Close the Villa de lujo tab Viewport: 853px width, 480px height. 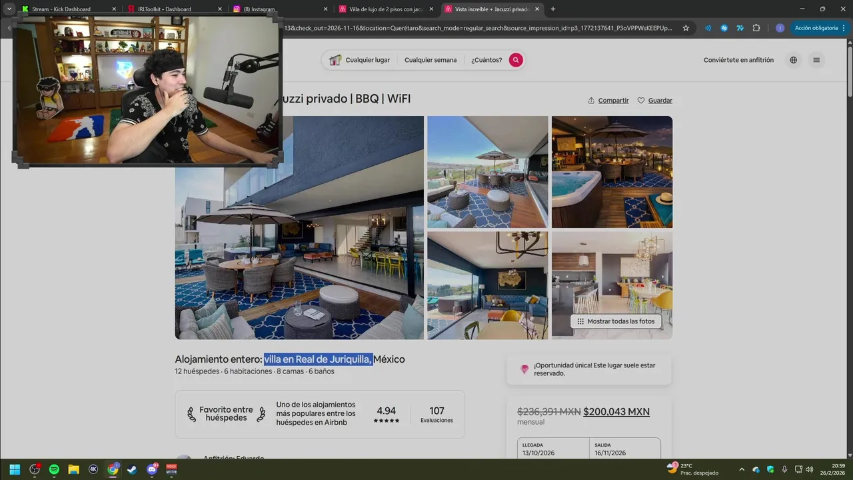point(431,9)
